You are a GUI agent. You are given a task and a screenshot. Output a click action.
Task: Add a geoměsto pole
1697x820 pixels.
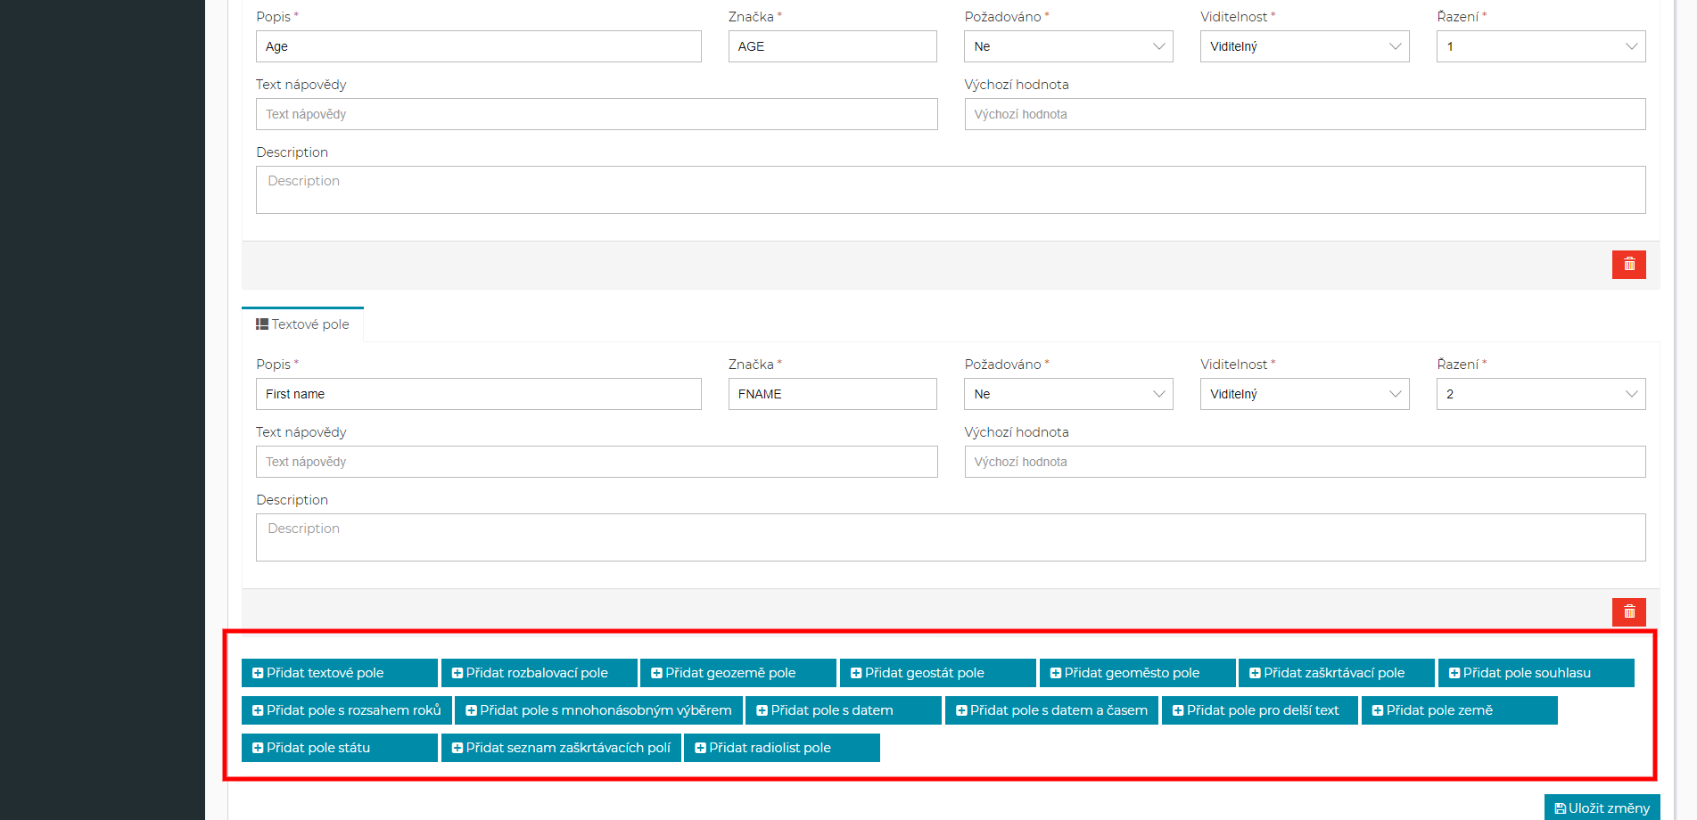coord(1138,673)
